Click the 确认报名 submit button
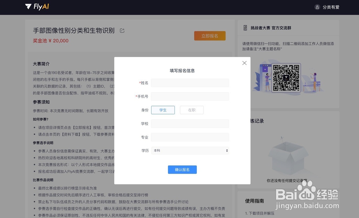 [182, 169]
